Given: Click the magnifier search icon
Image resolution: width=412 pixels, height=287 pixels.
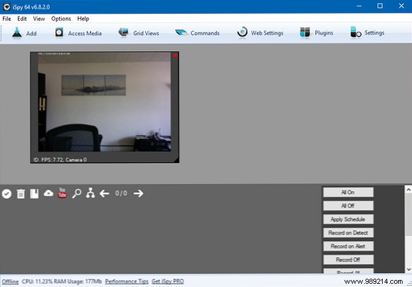Looking at the screenshot, I should coord(76,193).
